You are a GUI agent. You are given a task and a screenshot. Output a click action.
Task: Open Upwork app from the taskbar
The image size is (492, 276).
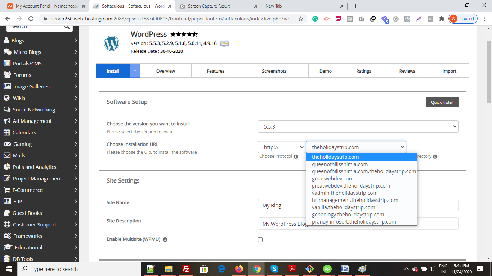tap(327, 269)
